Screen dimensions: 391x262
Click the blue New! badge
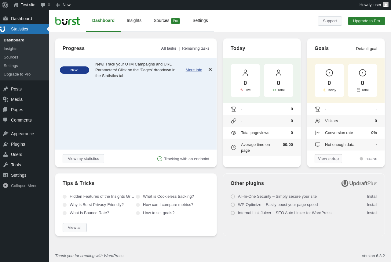point(75,70)
